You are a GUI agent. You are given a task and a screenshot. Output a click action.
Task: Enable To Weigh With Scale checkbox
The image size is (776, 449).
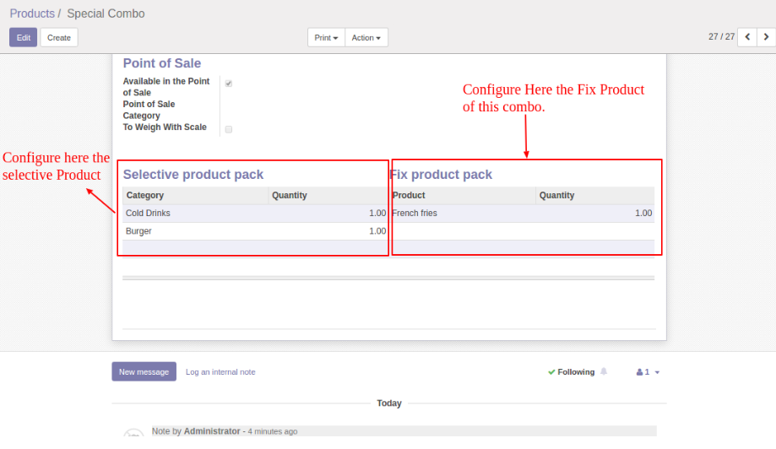point(229,129)
